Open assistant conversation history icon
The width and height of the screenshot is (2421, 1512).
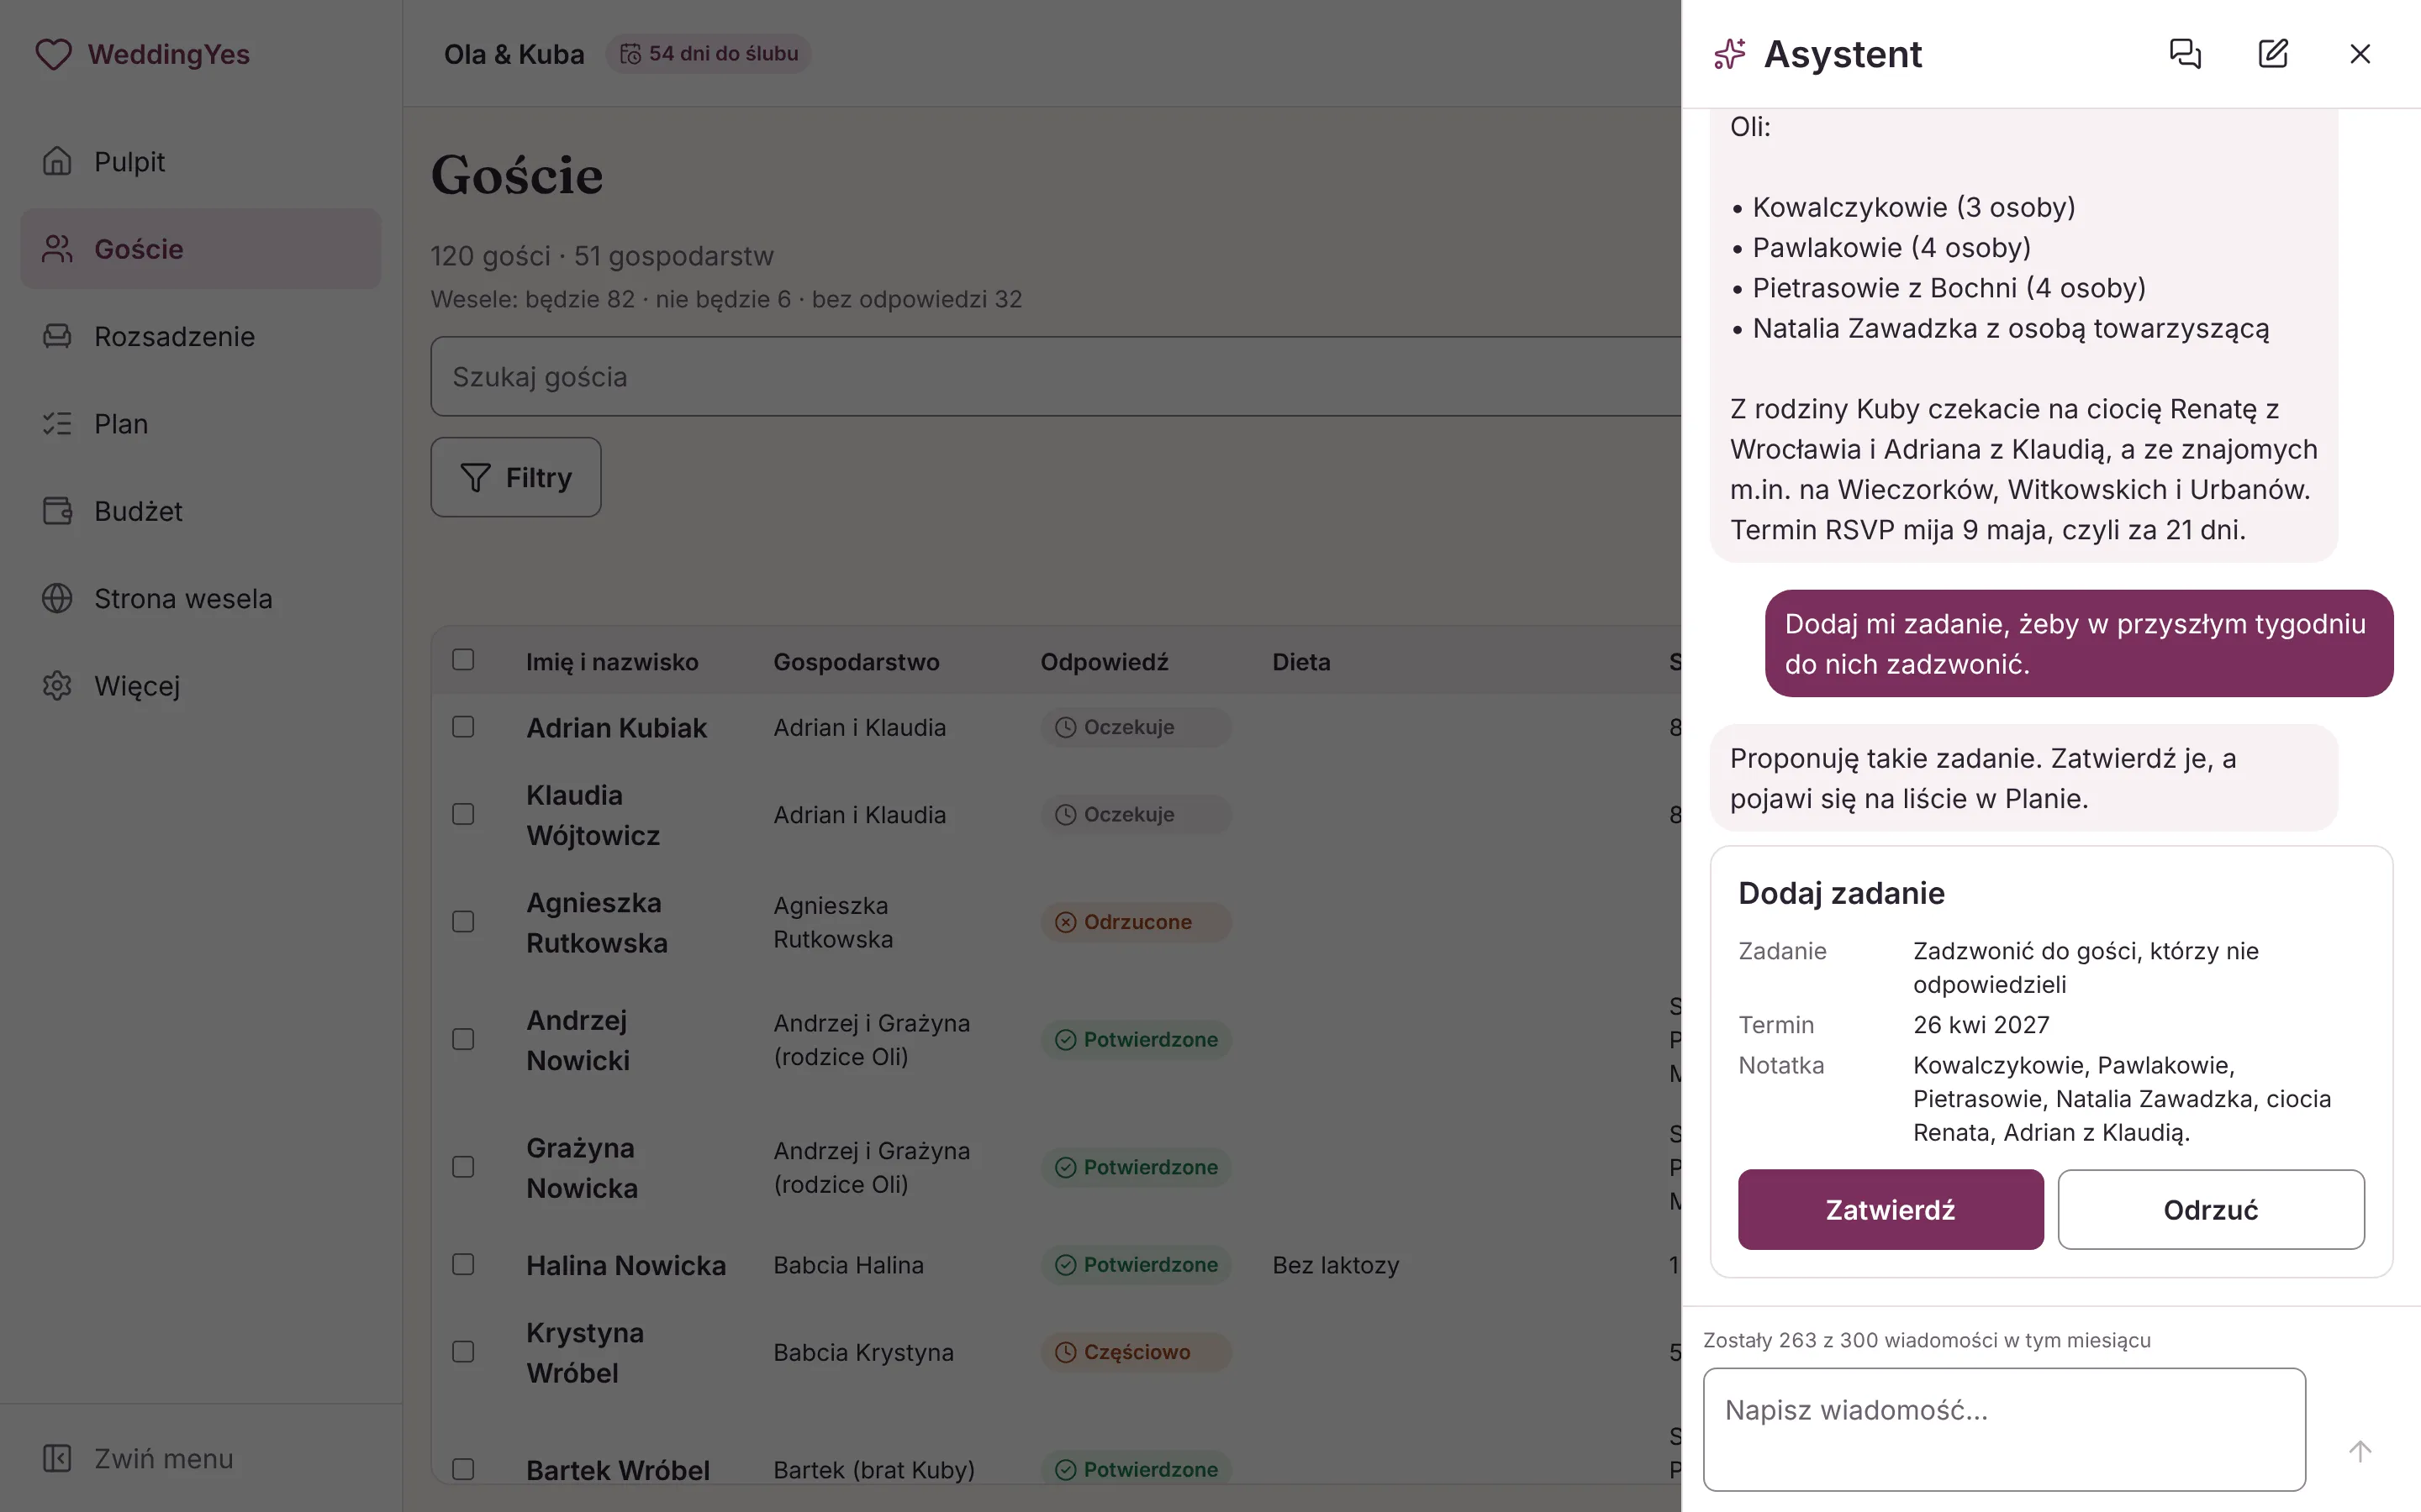tap(2185, 54)
